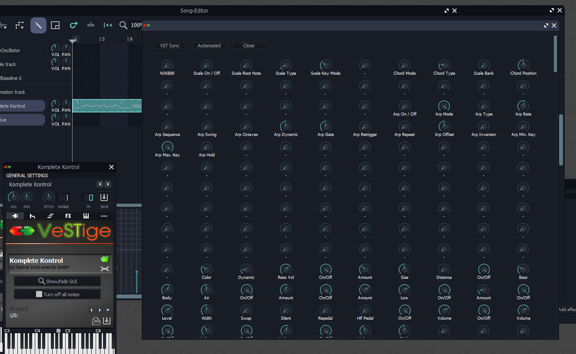Go to previous preset with left arrow
The height and width of the screenshot is (354, 576).
pos(91,310)
